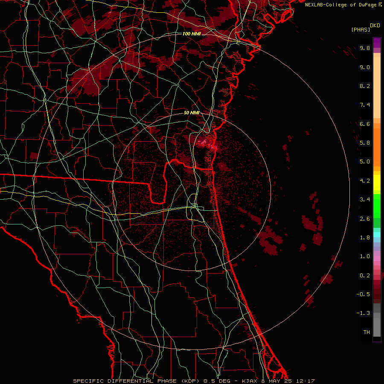Click the DKD label above the color scale
Image resolution: width=384 pixels, height=384 pixels.
coord(375,26)
